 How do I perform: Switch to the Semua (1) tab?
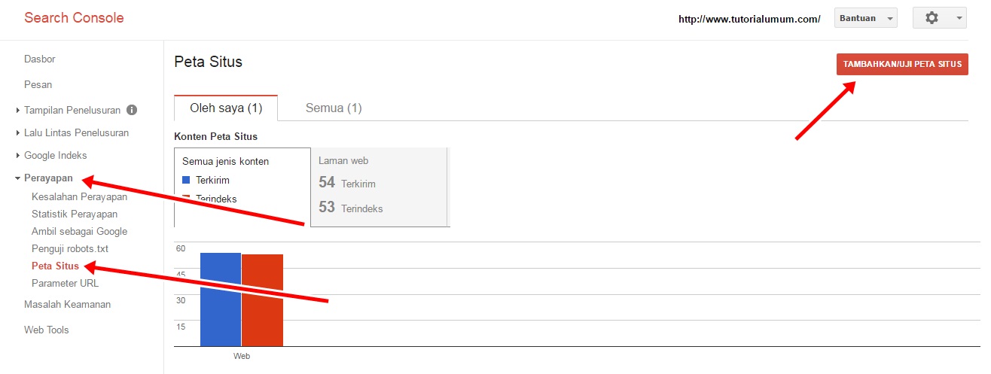click(334, 108)
